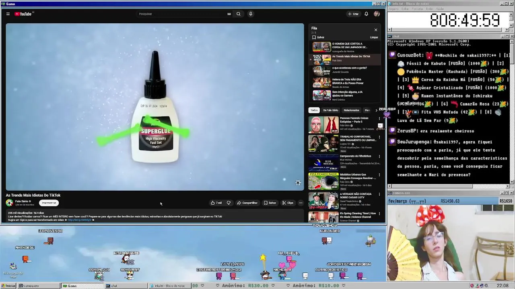Play queue video Helena de Troia NÃO ERA BRANCA

tap(345, 83)
